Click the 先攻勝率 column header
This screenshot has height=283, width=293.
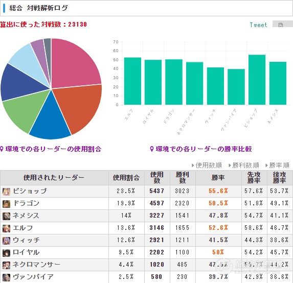(x=254, y=178)
